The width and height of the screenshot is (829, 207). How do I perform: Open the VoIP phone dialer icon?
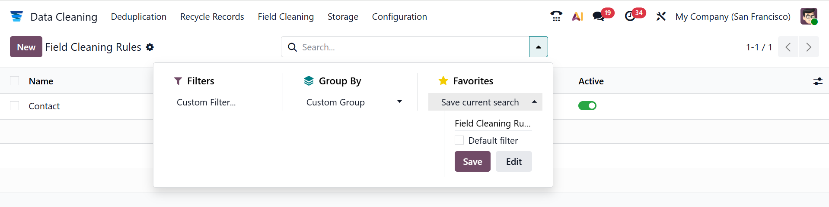[x=556, y=16]
